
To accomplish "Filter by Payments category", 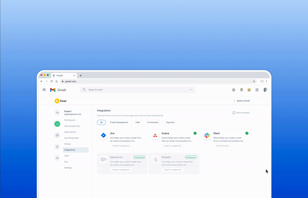I will [170, 122].
